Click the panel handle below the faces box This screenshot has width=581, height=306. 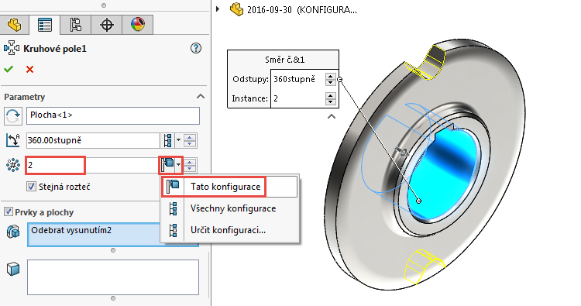pos(113,298)
